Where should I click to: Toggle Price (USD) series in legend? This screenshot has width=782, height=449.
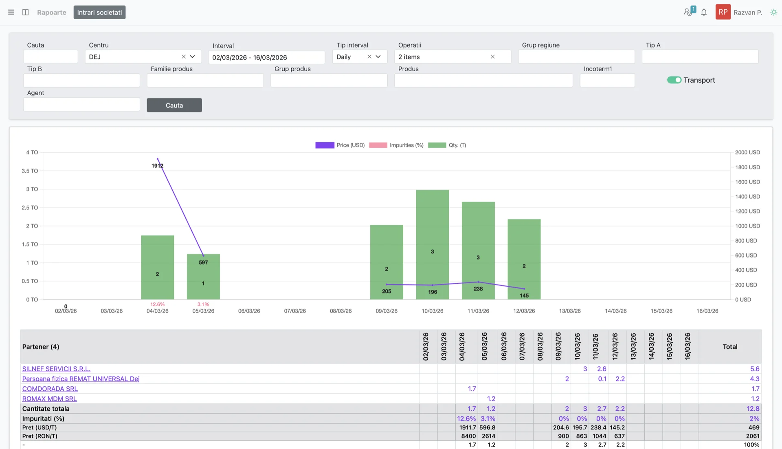point(340,145)
